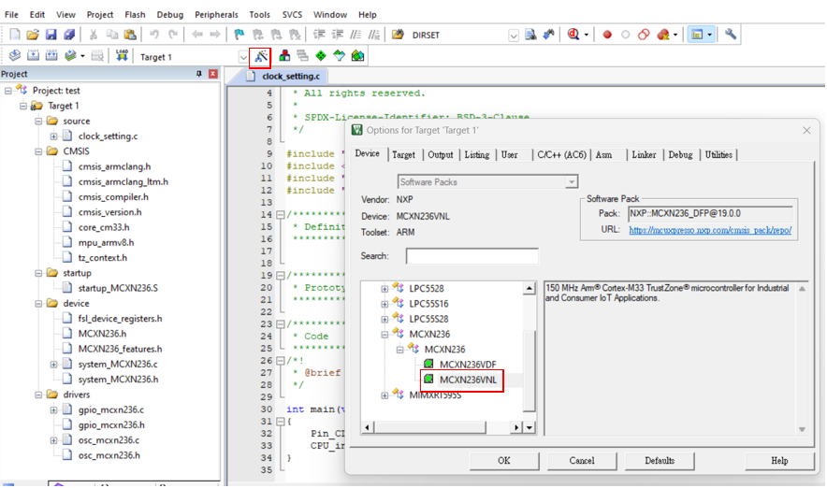Screen dimensions: 827x488
Task: Open the Options for Target wand icon
Action: click(260, 56)
